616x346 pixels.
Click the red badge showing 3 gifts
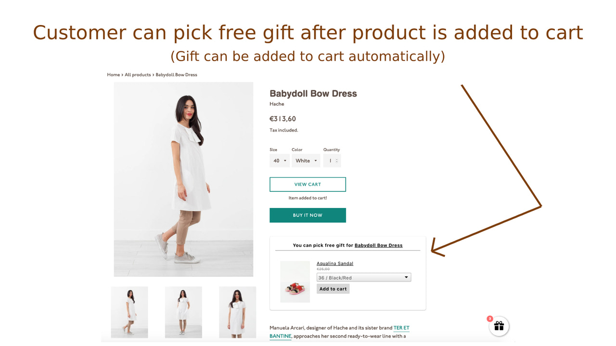489,318
